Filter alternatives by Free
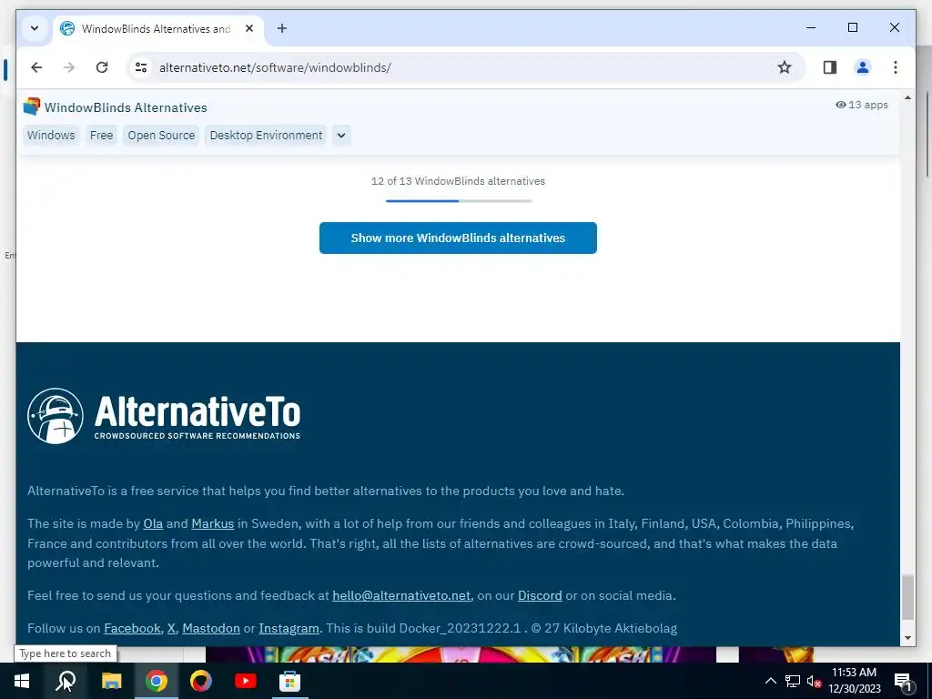Image resolution: width=932 pixels, height=699 pixels. pyautogui.click(x=102, y=135)
